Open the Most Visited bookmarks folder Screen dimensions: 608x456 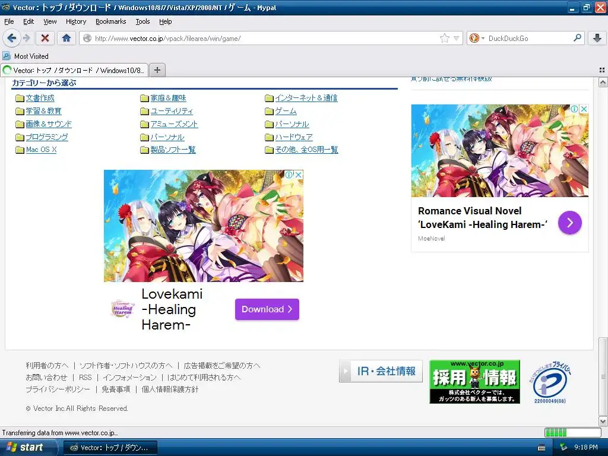pos(26,56)
